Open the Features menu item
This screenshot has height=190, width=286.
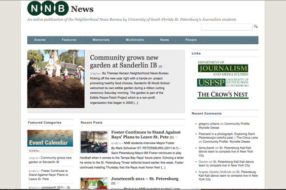pyautogui.click(x=69, y=40)
